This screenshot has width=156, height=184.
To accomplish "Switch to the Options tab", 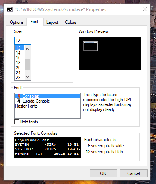I will pyautogui.click(x=17, y=22).
